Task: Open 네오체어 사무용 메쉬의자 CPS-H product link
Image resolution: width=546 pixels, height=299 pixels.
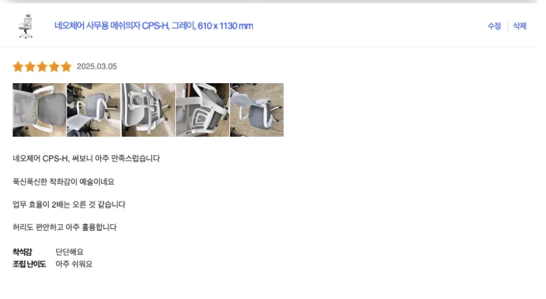Action: (x=154, y=26)
